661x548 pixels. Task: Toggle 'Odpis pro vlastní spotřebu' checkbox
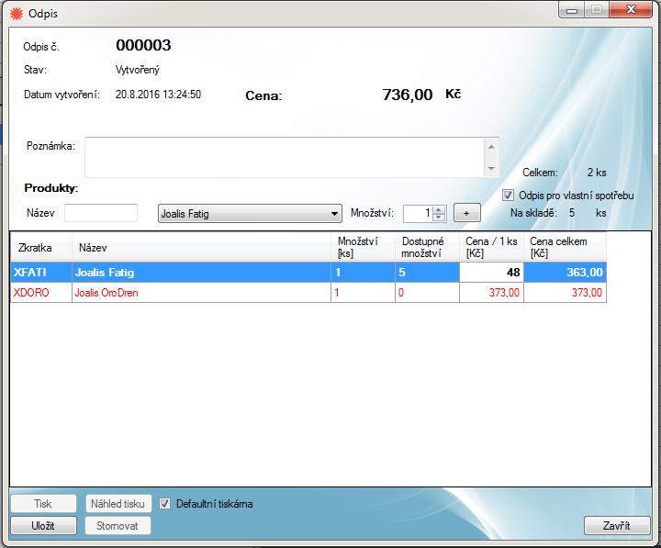point(508,196)
